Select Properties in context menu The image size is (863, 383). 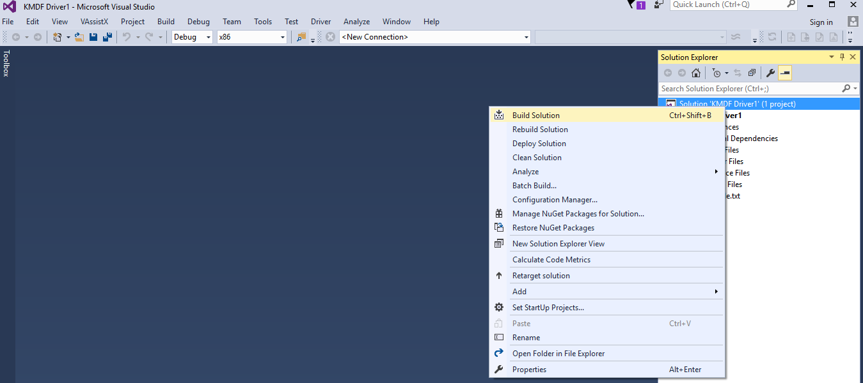[x=606, y=370]
